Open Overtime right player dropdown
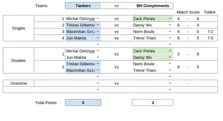This screenshot has height=121, width=223. point(170,83)
